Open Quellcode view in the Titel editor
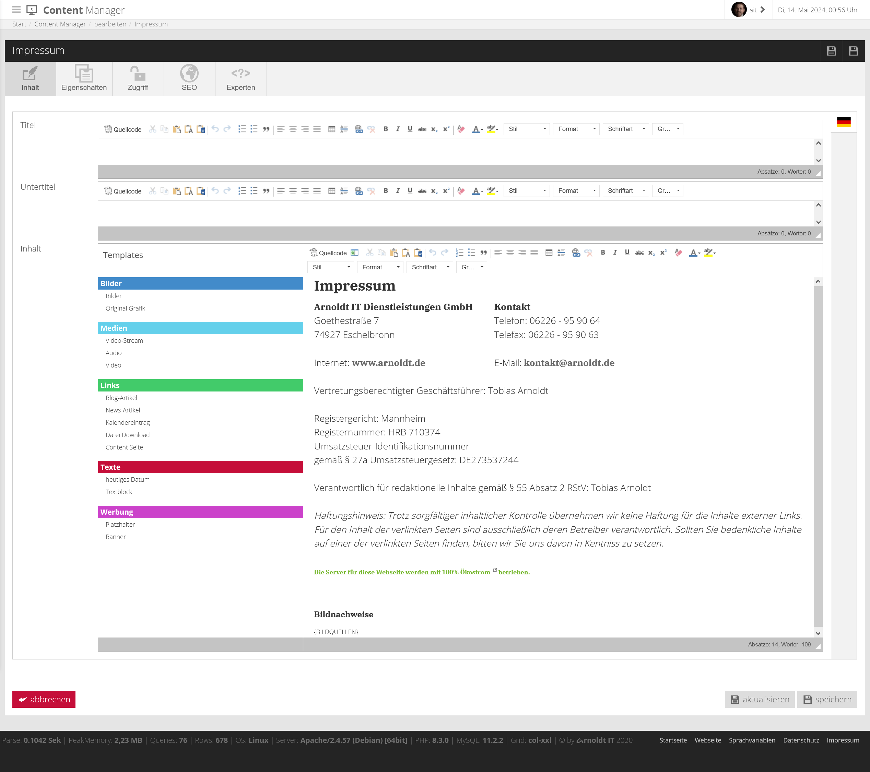Viewport: 870px width, 772px height. [122, 129]
